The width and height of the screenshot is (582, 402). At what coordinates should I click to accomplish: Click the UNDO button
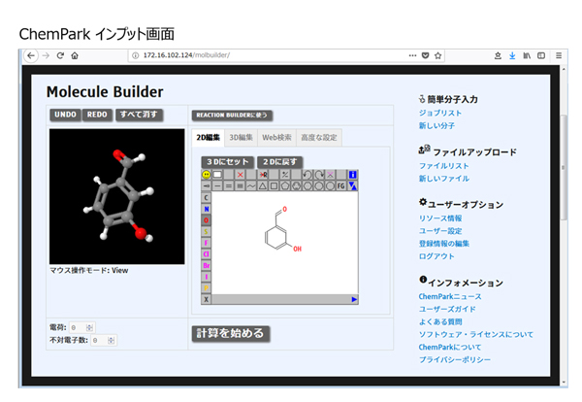(65, 115)
